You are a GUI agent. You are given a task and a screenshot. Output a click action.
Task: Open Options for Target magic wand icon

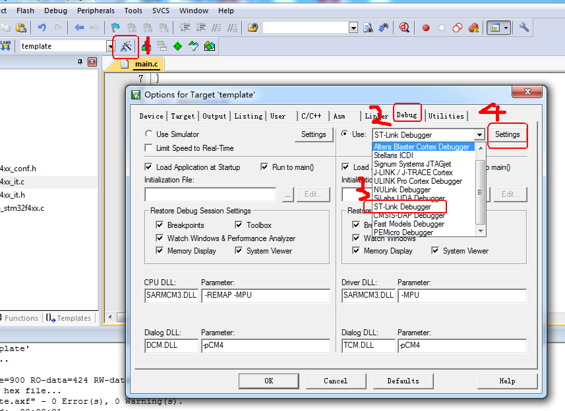(x=126, y=46)
